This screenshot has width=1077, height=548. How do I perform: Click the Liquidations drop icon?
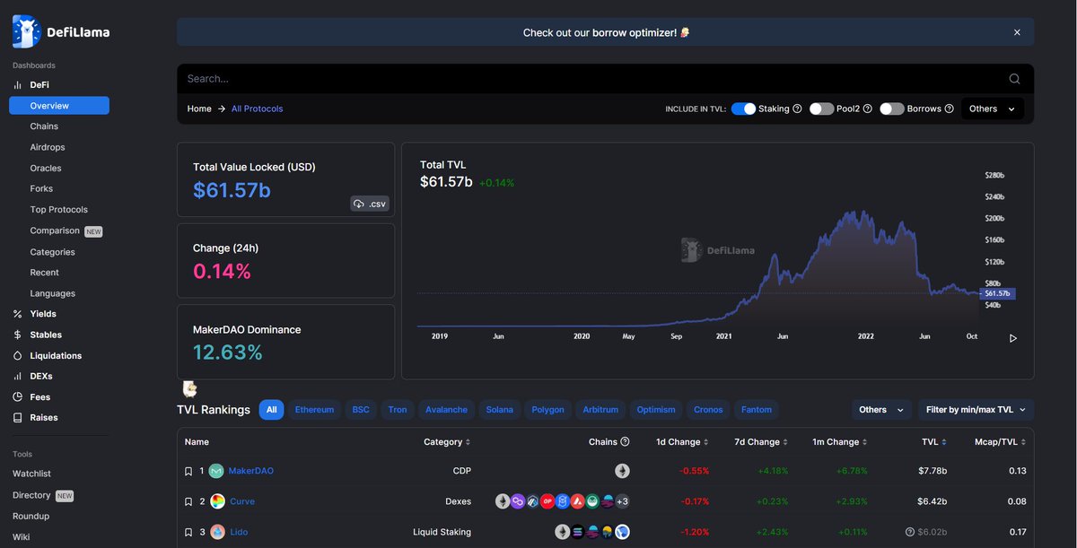point(18,356)
